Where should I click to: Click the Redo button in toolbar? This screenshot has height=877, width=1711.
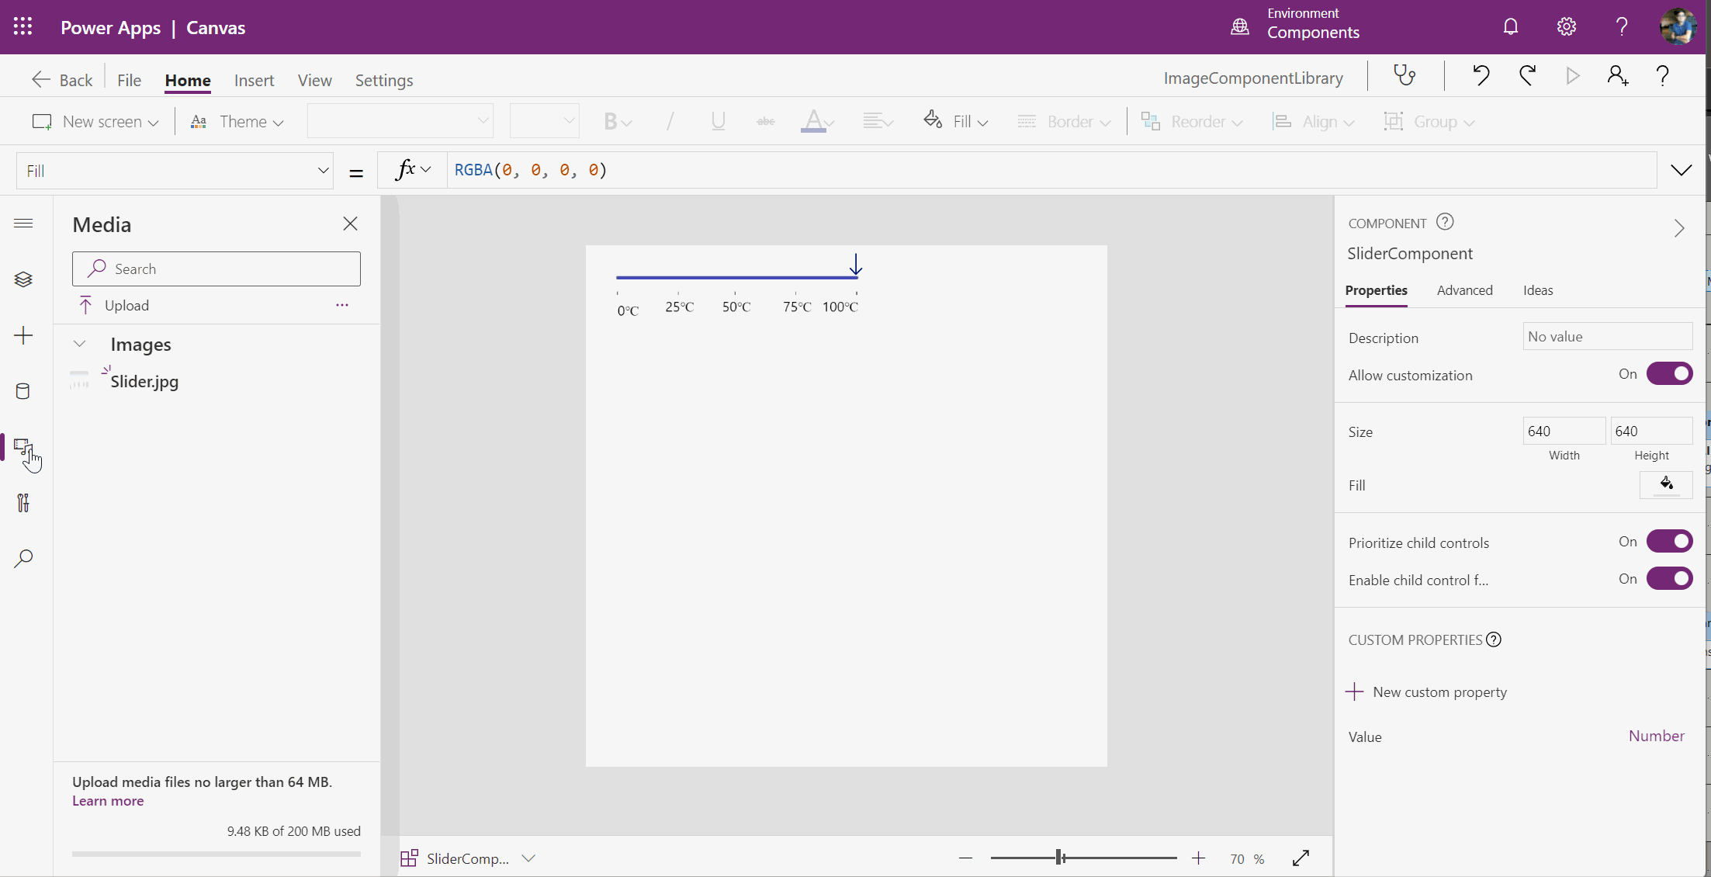pos(1526,76)
